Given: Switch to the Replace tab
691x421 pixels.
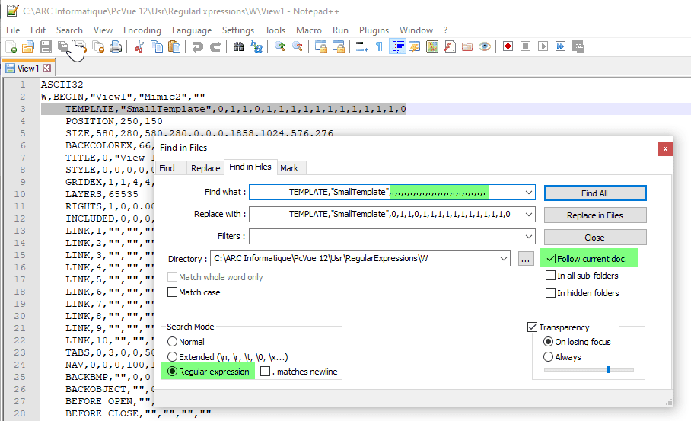Looking at the screenshot, I should (205, 167).
